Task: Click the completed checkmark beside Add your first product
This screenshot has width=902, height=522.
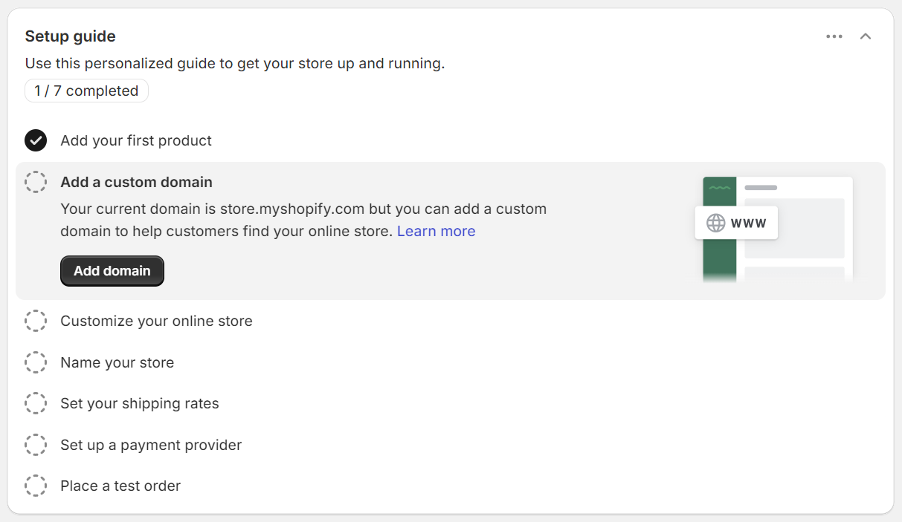Action: (35, 140)
